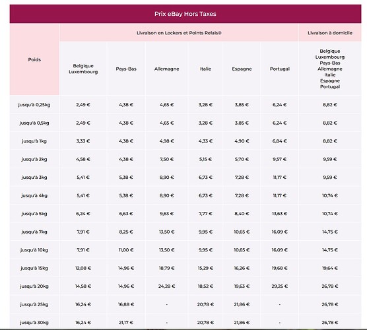Screen dimensions: 367x330
Task: Click Belgique price '14,58 €' in 20kg row
Action: pyautogui.click(x=83, y=286)
